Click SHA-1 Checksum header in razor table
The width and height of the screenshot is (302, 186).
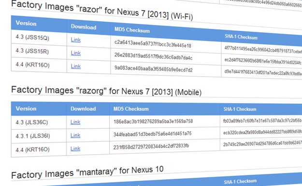pos(241,37)
